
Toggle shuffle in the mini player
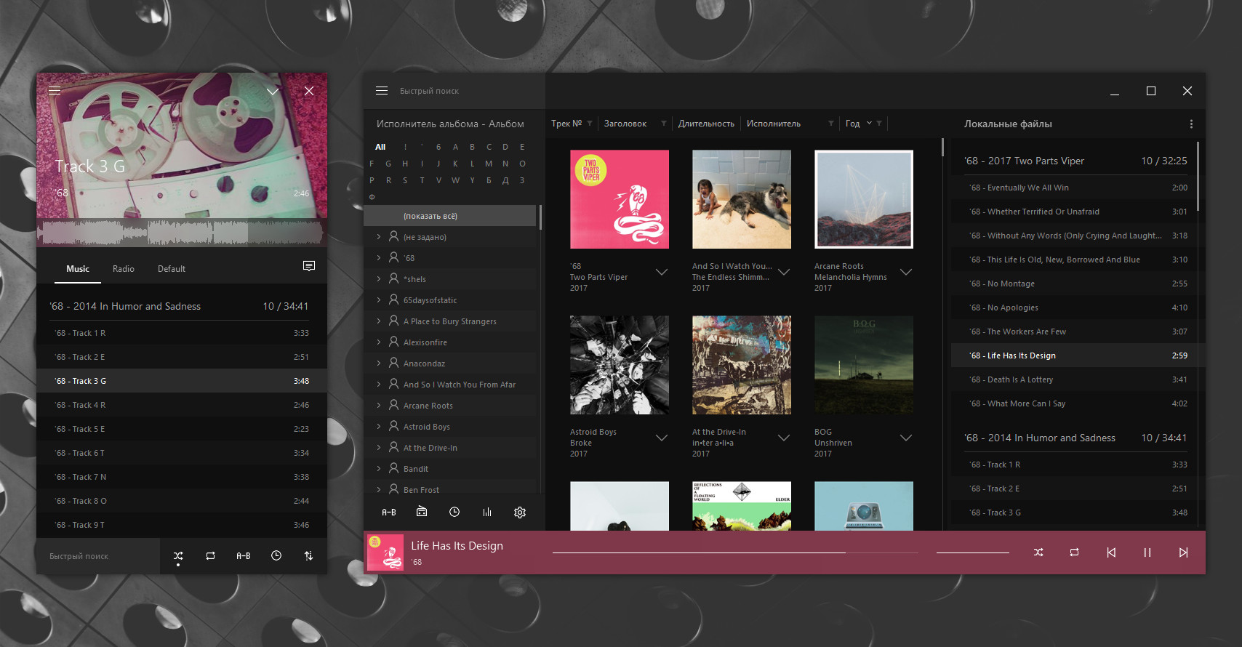[178, 556]
